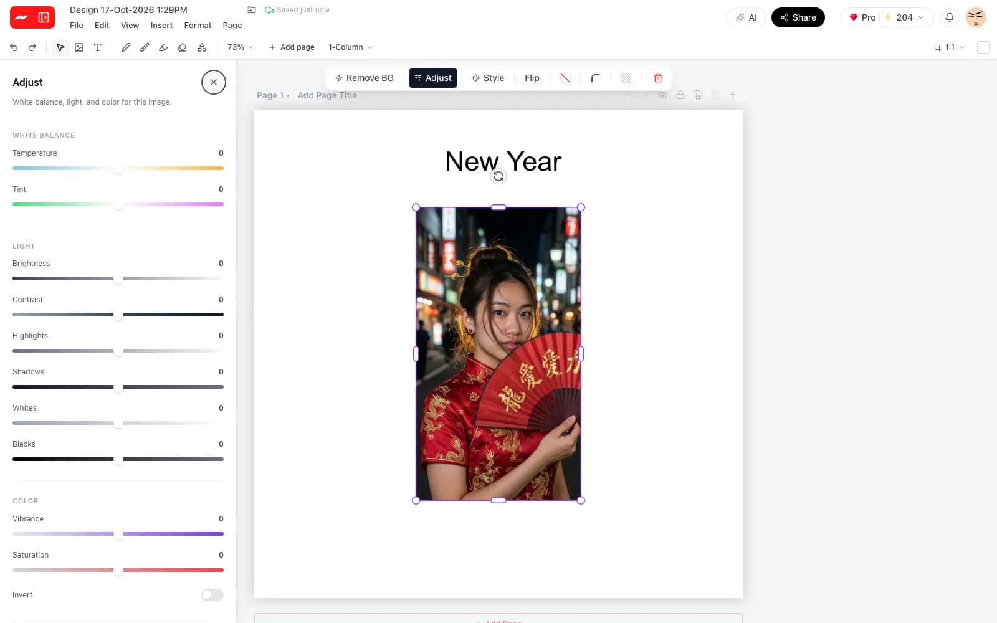Screen dimensions: 997x623
Task: Select the Text tool
Action: 98,47
